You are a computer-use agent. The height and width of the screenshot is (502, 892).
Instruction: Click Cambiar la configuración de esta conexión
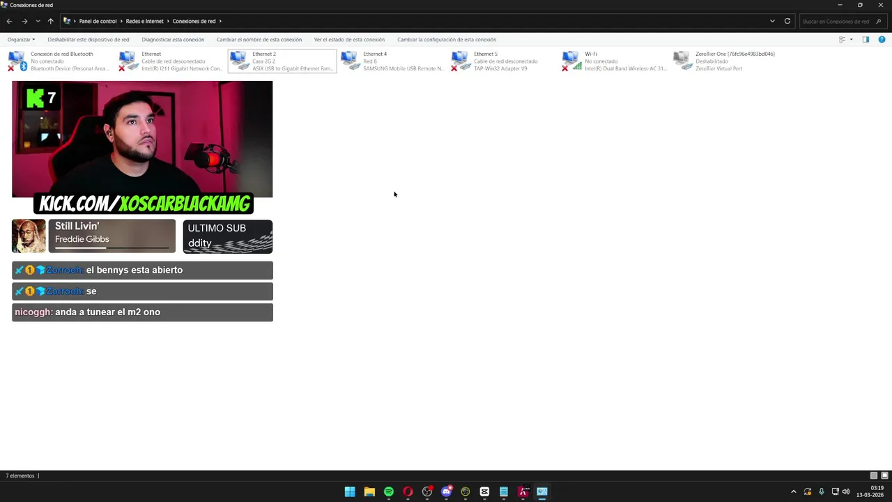point(447,40)
